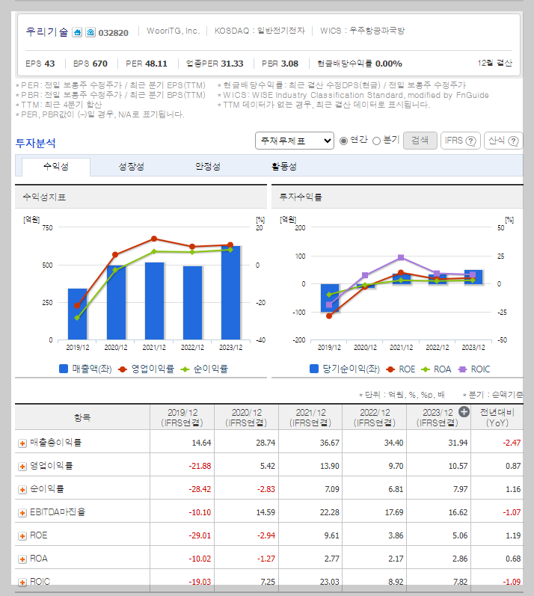The height and width of the screenshot is (596, 534).
Task: Switch to the 성장성 tab
Action: click(131, 167)
